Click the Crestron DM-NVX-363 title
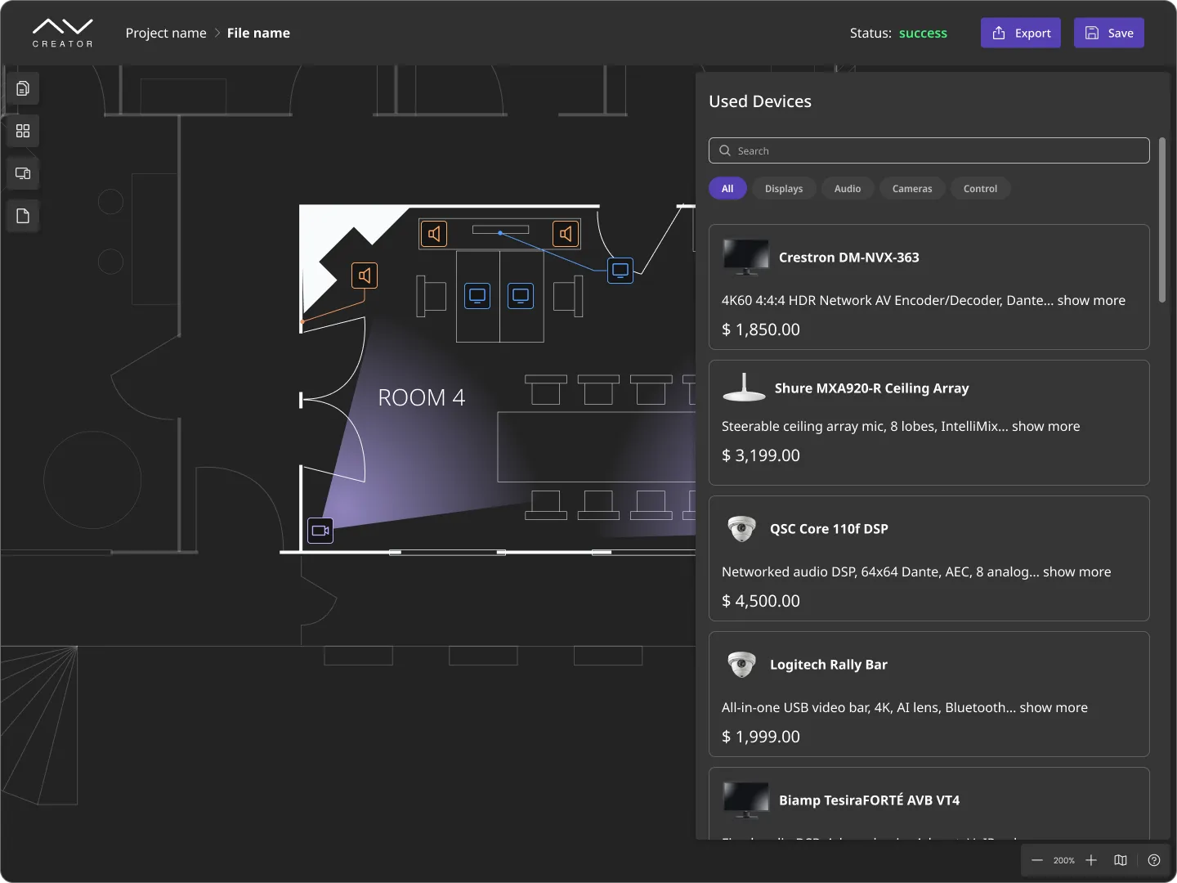This screenshot has height=883, width=1177. [x=849, y=258]
